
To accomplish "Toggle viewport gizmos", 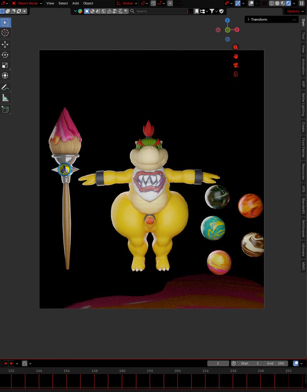I will click(238, 3).
